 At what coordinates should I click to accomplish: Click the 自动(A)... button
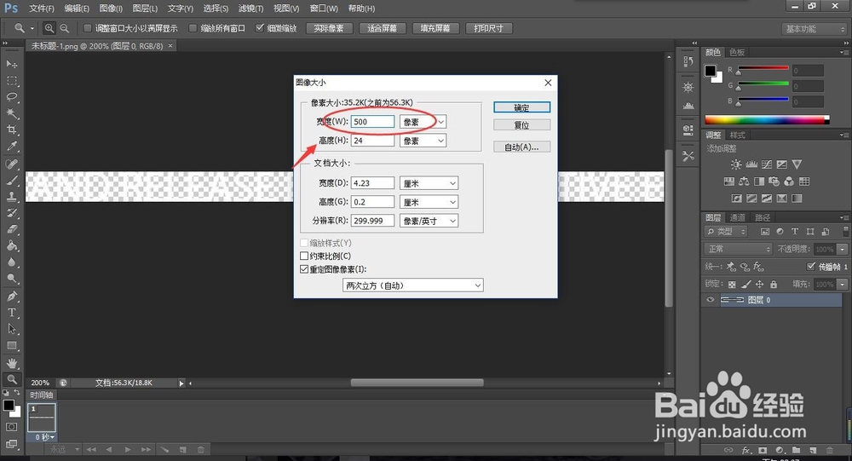[x=521, y=147]
